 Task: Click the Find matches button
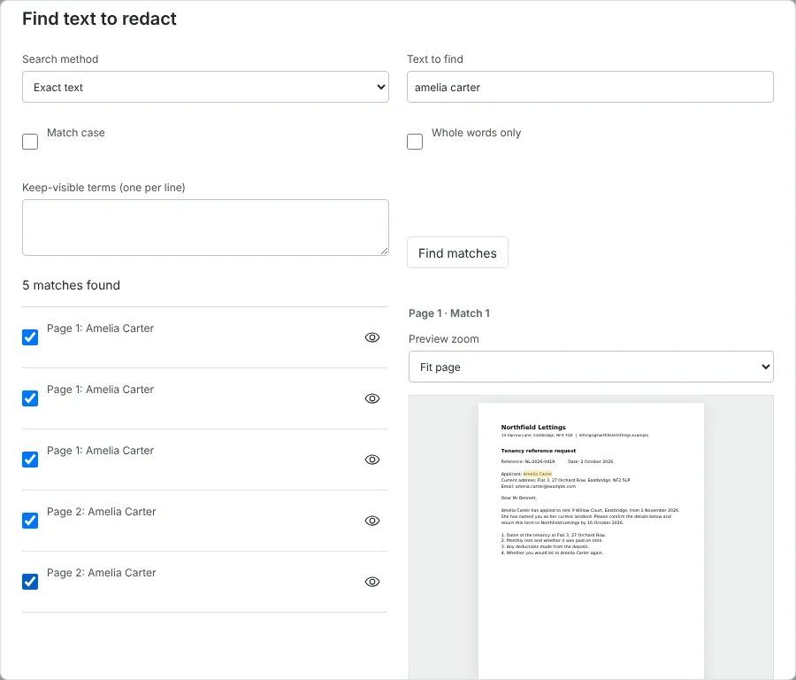[x=457, y=252]
